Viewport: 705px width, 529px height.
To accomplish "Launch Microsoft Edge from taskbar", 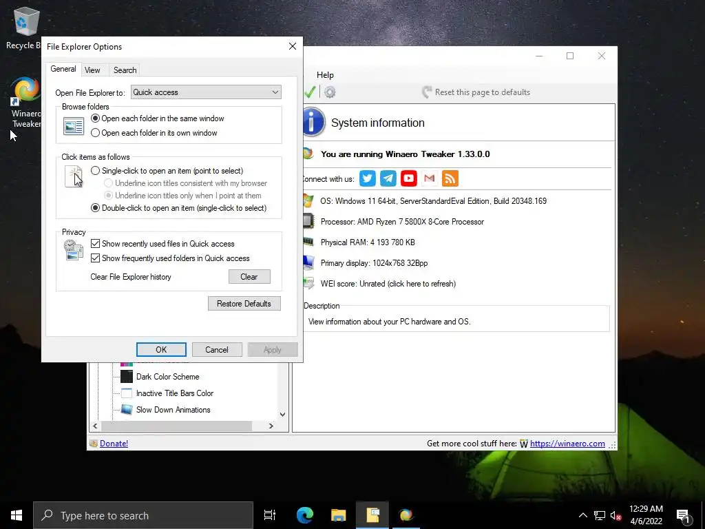I will click(305, 515).
